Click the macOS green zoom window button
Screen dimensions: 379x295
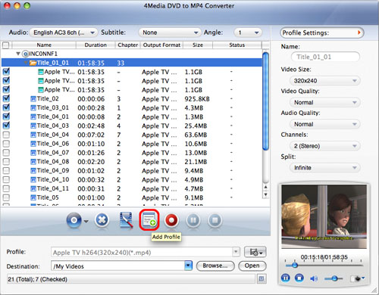(27, 5)
